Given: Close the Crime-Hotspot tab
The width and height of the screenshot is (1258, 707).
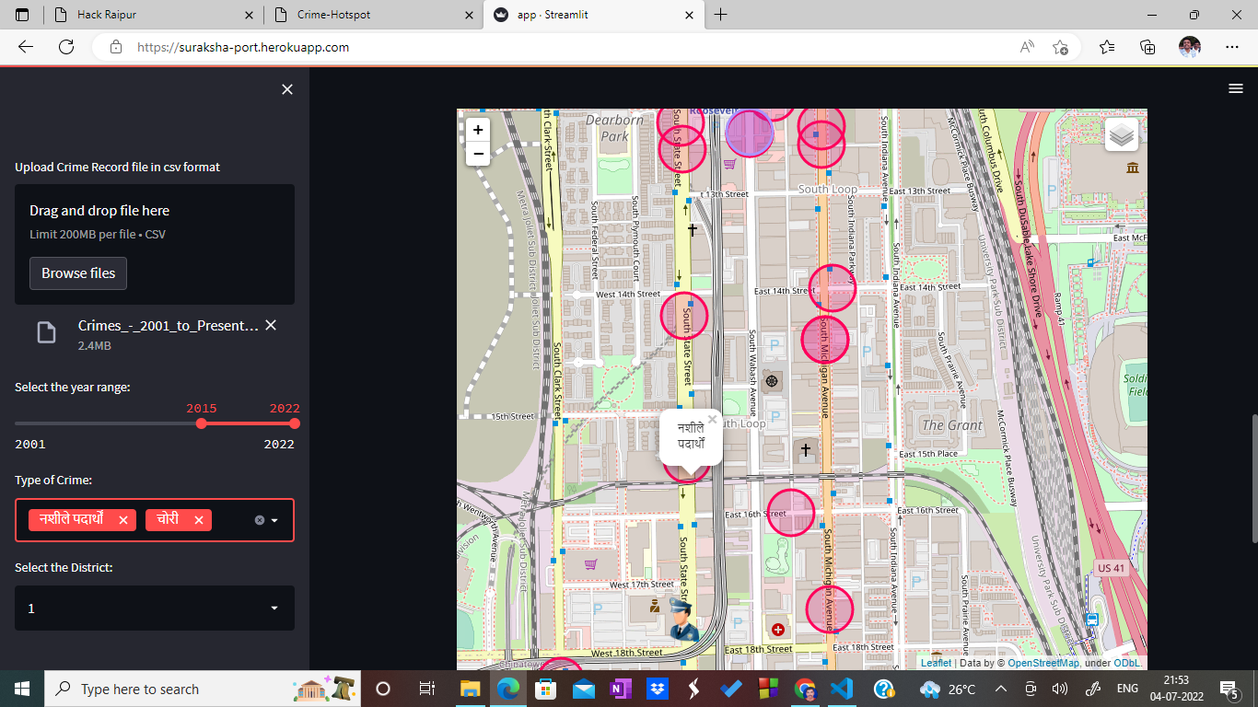Looking at the screenshot, I should click(x=468, y=15).
